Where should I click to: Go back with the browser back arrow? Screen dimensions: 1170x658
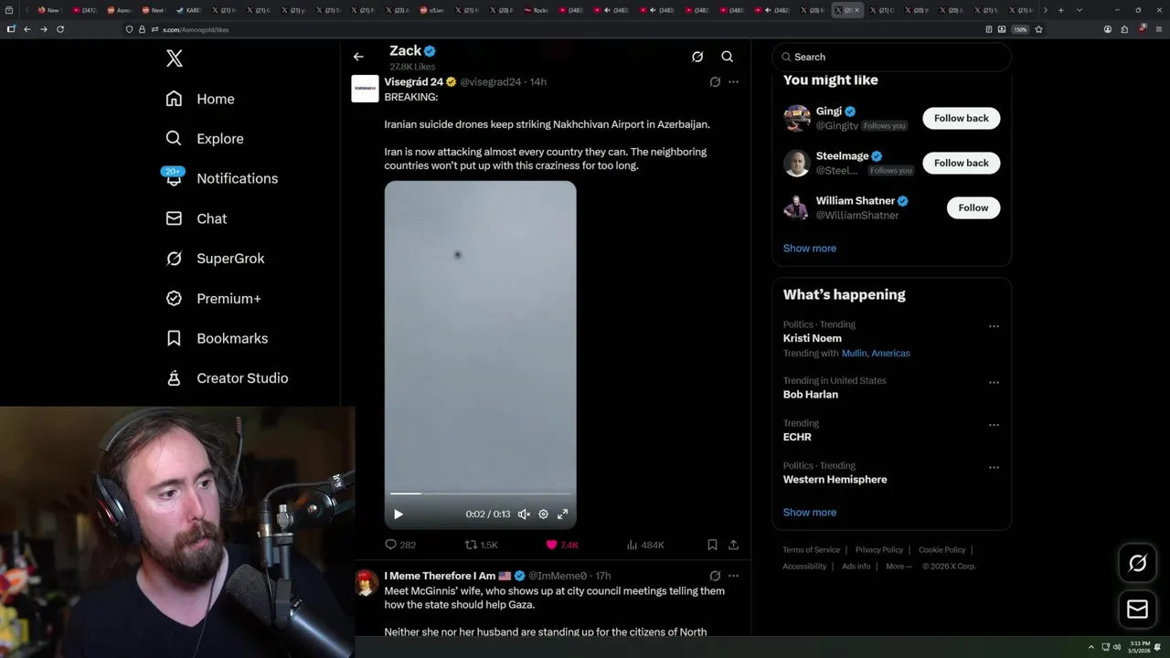[27, 29]
